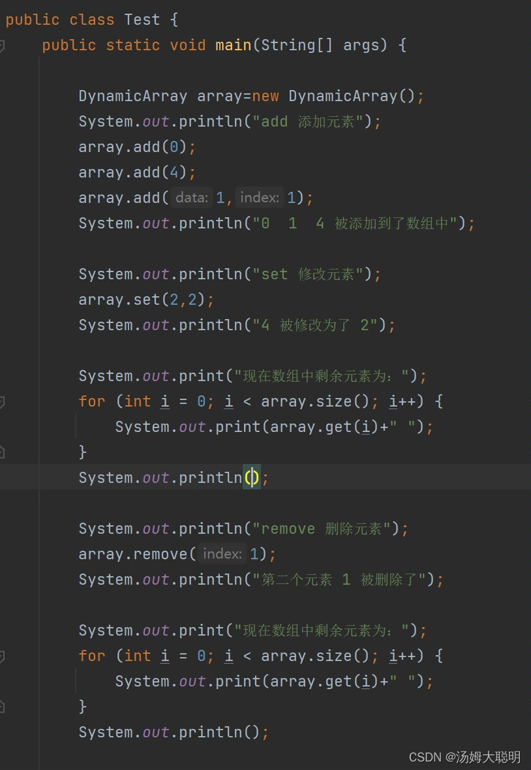Click the highlighted parenthesis in System.out.println

pyautogui.click(x=252, y=477)
